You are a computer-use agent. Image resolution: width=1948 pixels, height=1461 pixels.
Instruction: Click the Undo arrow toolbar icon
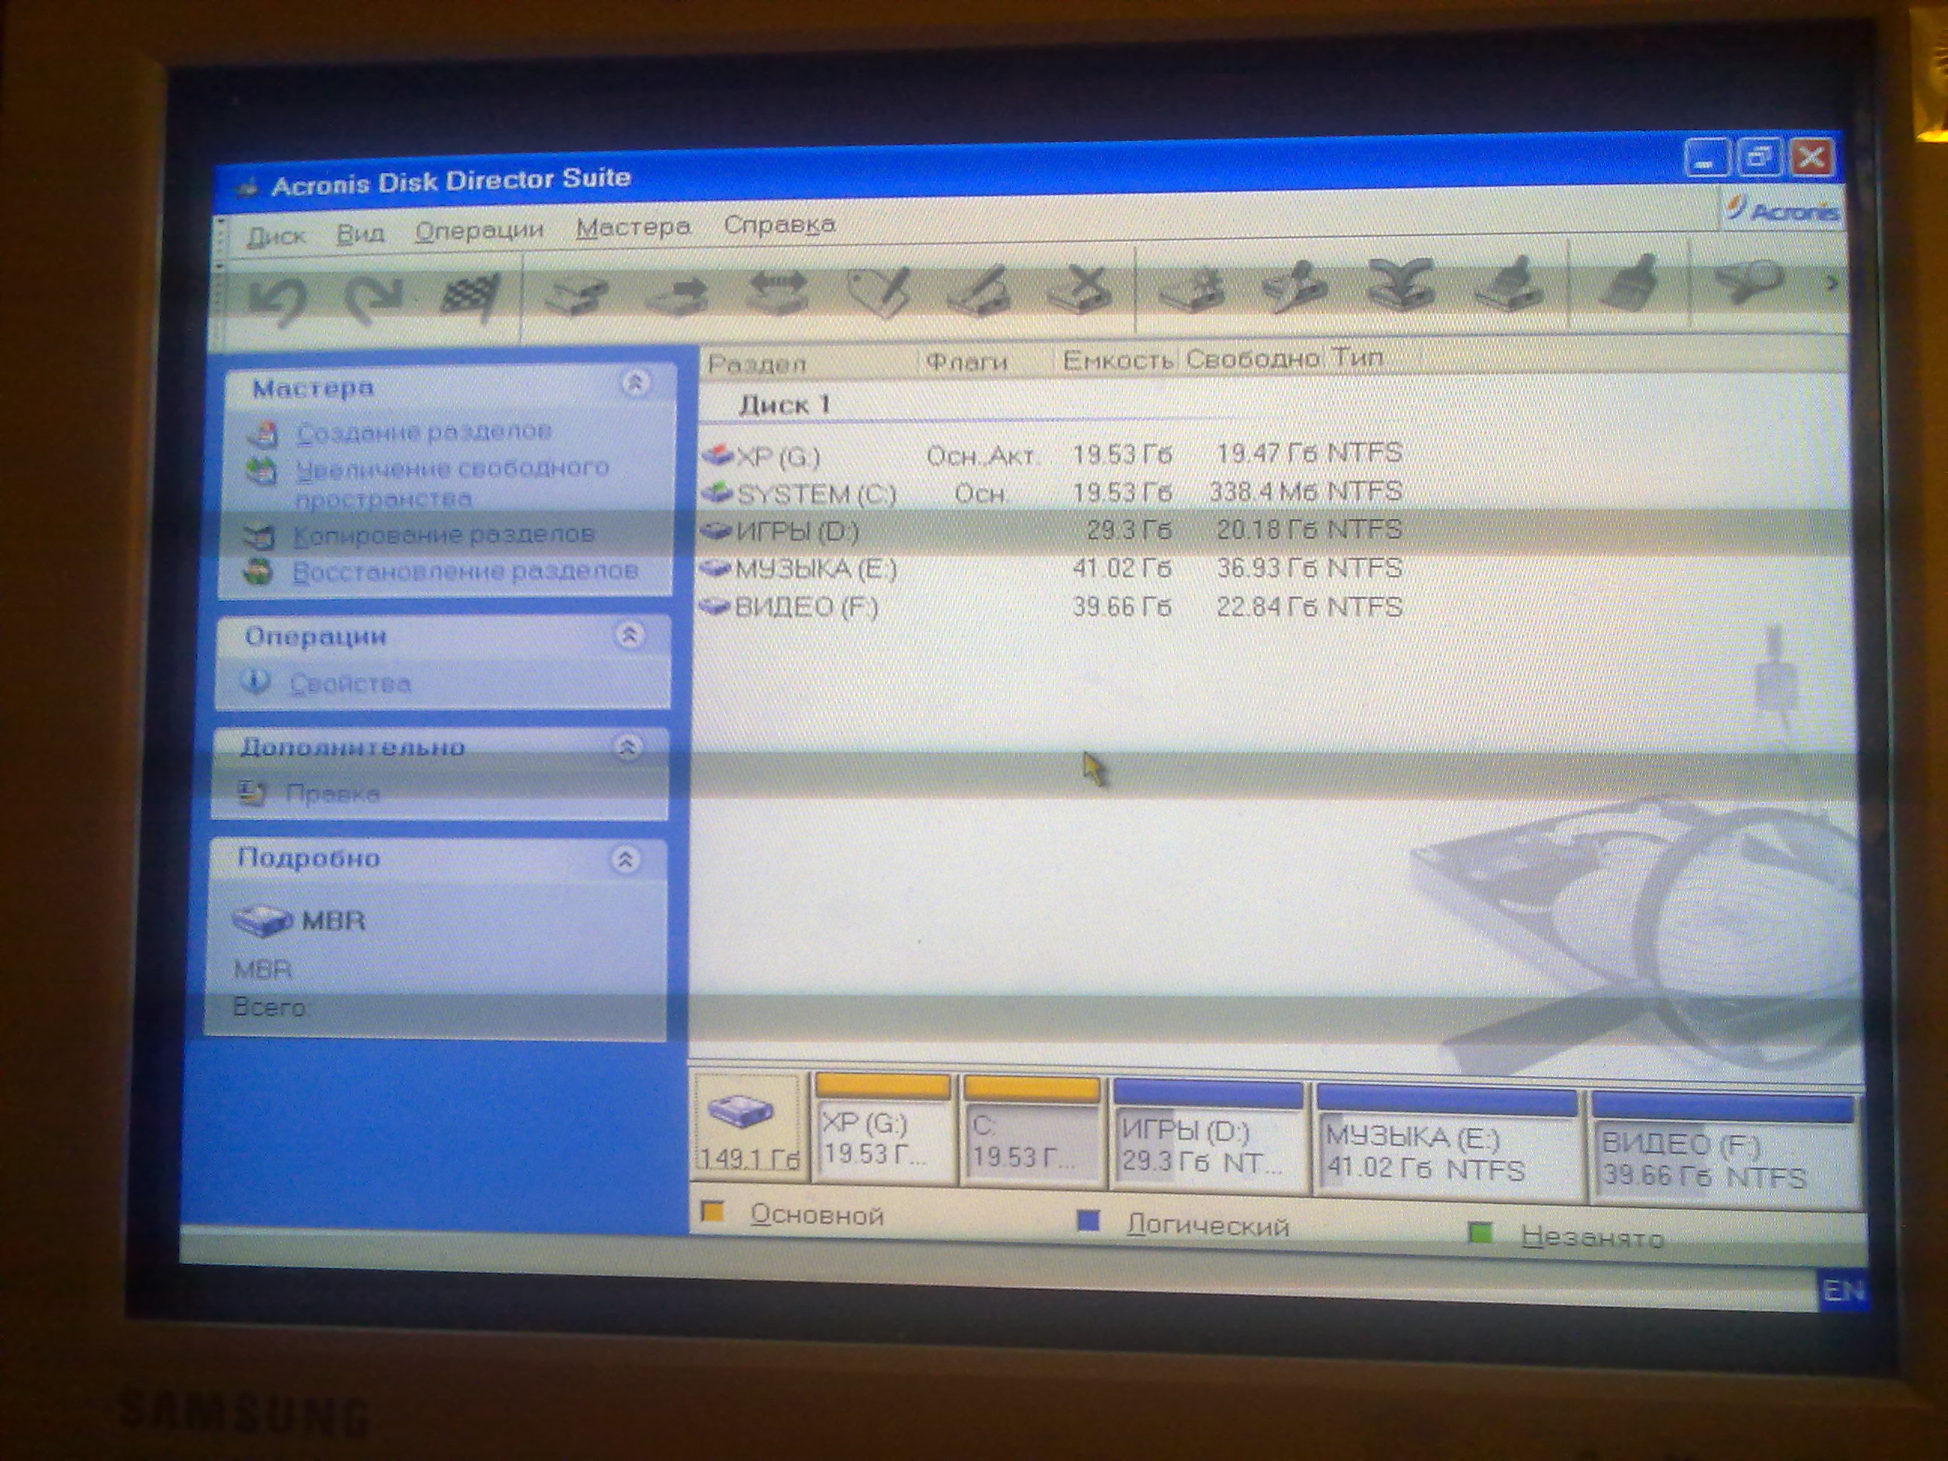[x=277, y=301]
